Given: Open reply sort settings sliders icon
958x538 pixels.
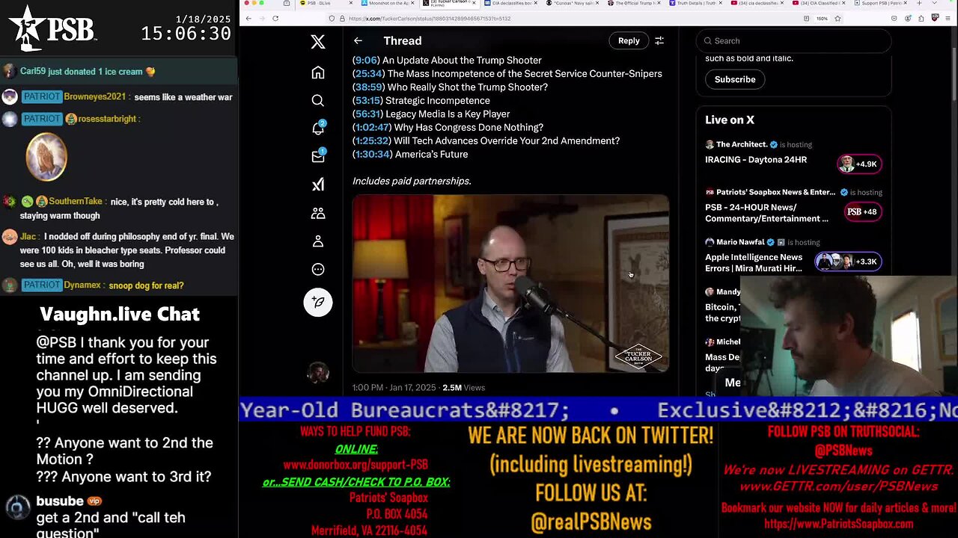Looking at the screenshot, I should tap(659, 41).
